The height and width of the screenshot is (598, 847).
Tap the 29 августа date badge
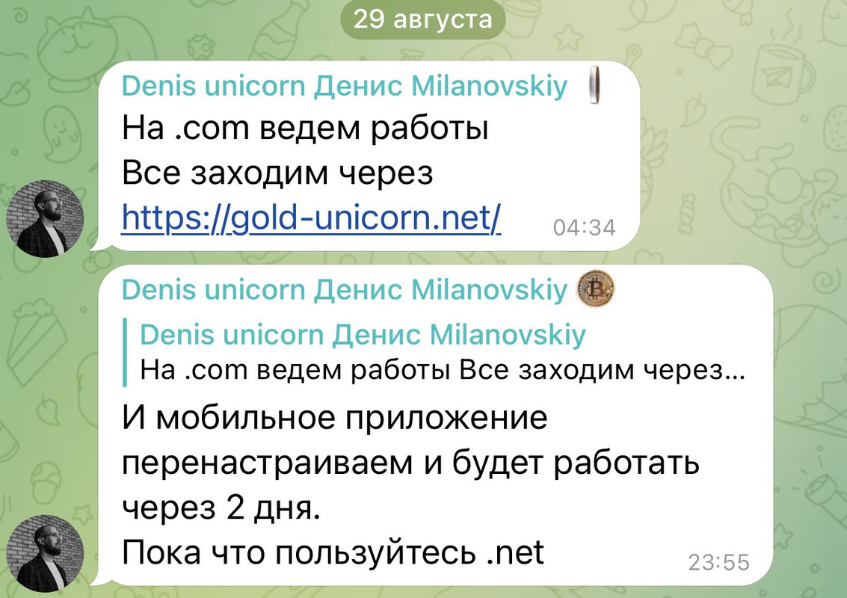coord(423,19)
